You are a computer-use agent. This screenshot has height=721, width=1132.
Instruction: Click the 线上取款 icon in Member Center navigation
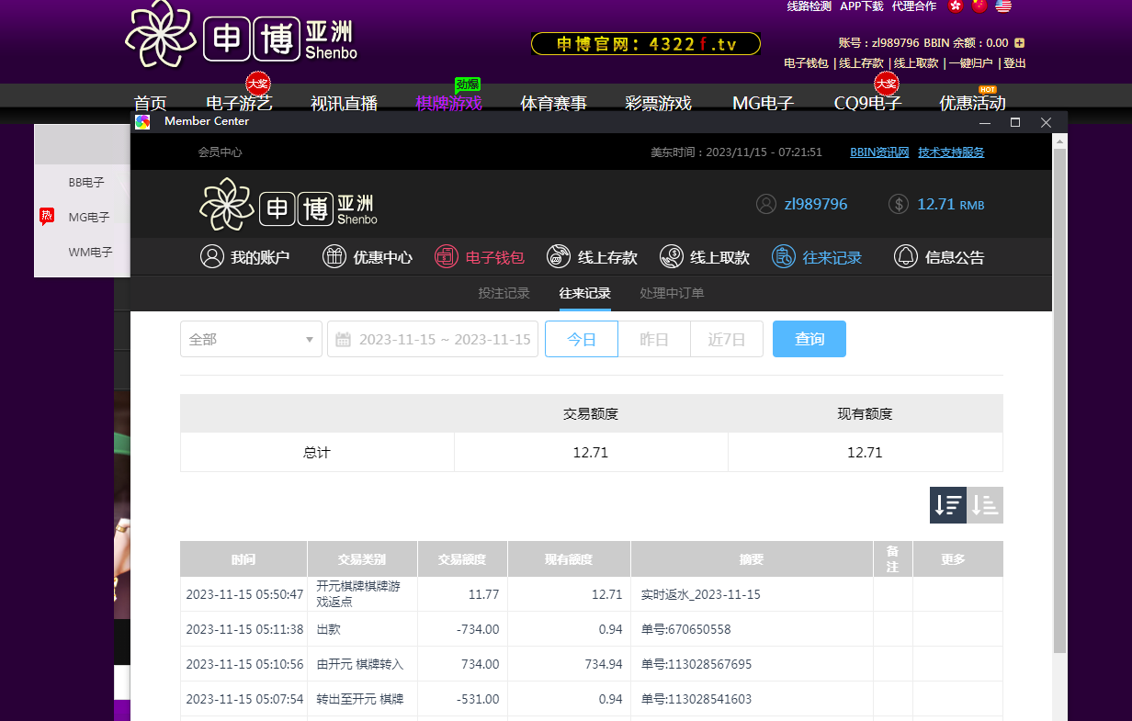(672, 257)
